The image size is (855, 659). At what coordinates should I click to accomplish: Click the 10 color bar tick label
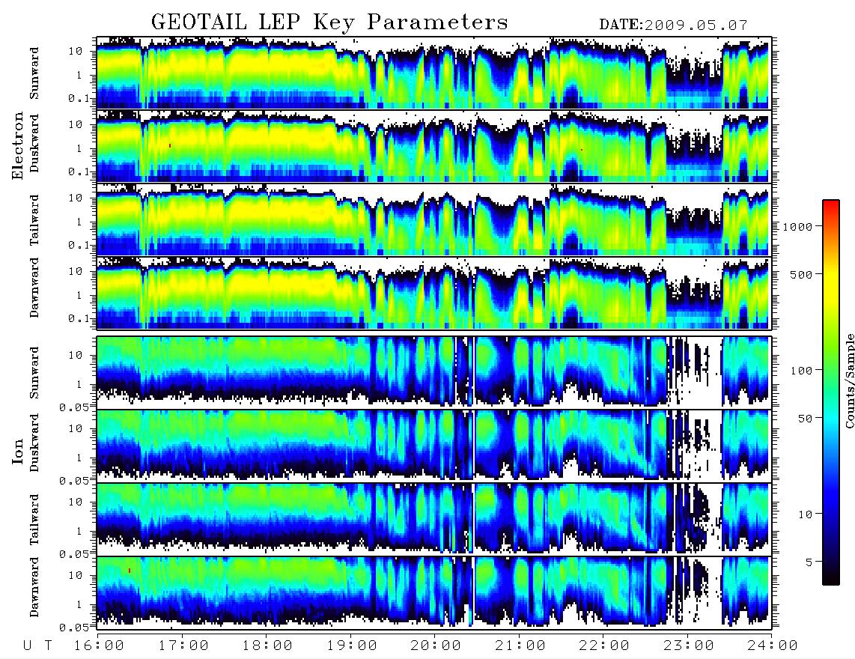tap(806, 514)
